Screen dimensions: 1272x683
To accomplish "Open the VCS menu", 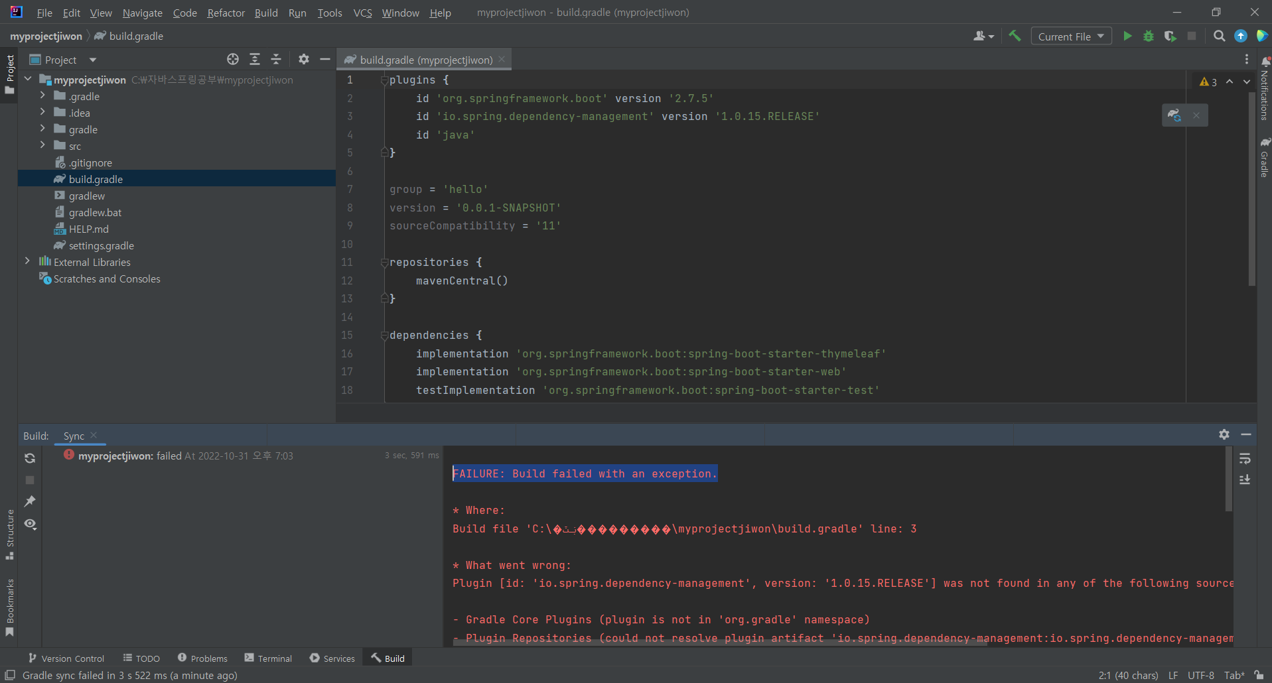I will (362, 13).
